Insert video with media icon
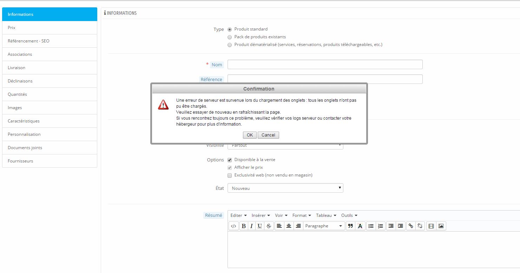The width and height of the screenshot is (520, 273). point(431,226)
